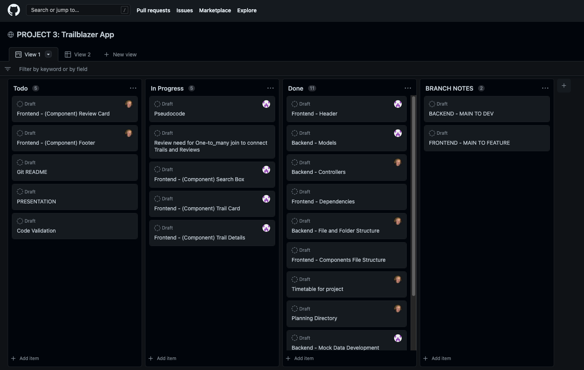
Task: Click the Done column vertical scrollbar
Action: coord(414,196)
